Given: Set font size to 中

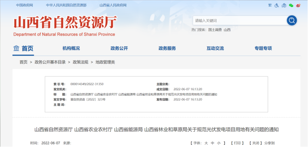Looking at the screenshot, I should [212, 143].
